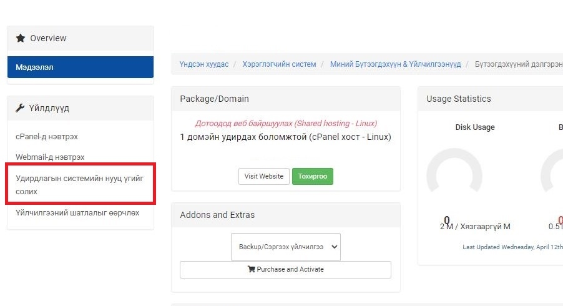Click the Visit Website button
This screenshot has width=563, height=306.
pyautogui.click(x=264, y=176)
